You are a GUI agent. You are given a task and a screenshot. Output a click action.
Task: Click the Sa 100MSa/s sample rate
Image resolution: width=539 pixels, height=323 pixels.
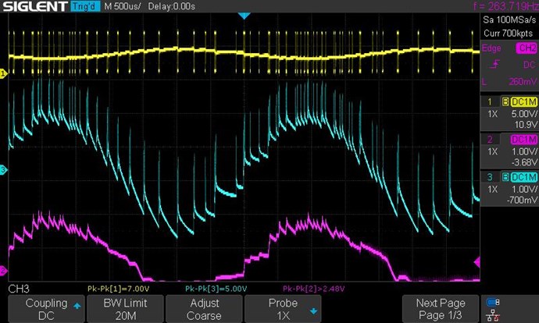(x=509, y=20)
